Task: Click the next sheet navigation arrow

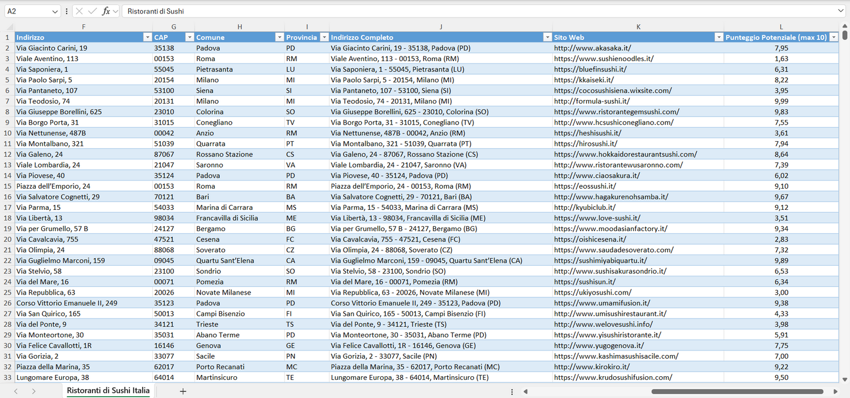Action: [34, 390]
